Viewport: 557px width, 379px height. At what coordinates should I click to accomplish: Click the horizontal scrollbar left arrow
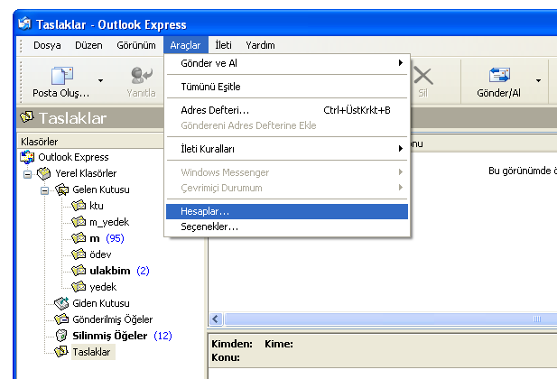[215, 319]
